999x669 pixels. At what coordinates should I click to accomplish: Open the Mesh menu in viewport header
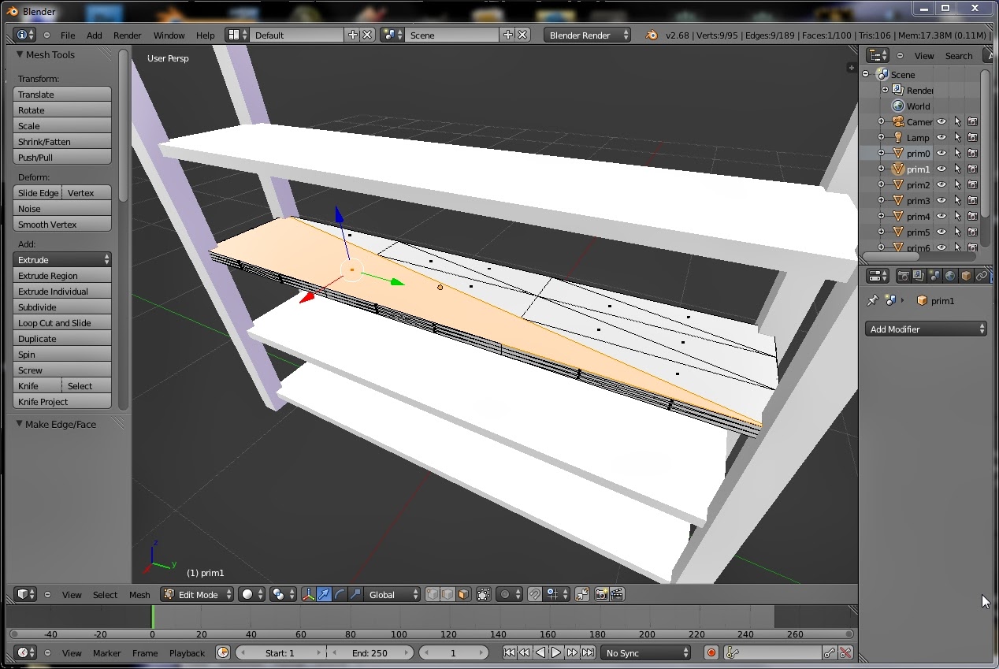tap(139, 595)
